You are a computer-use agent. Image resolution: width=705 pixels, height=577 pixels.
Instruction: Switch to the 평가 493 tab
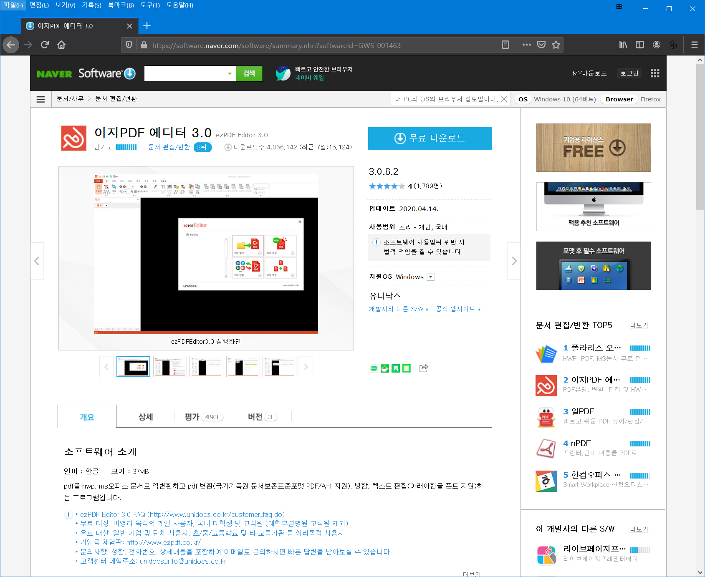click(x=204, y=417)
